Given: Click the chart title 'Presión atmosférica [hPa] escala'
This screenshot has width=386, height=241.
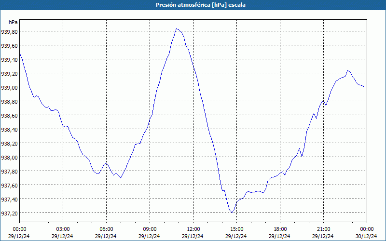Looking at the screenshot, I should (x=201, y=5).
